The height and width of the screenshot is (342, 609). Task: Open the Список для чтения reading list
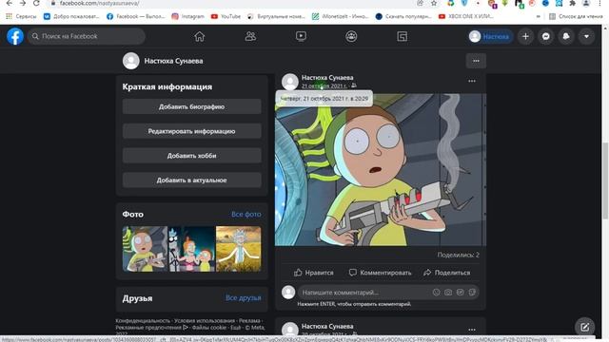tap(577, 16)
